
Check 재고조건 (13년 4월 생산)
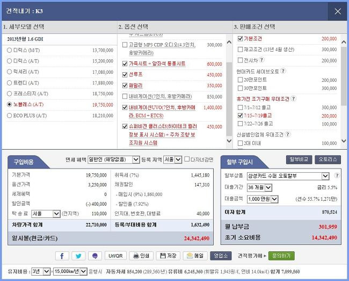[240, 50]
